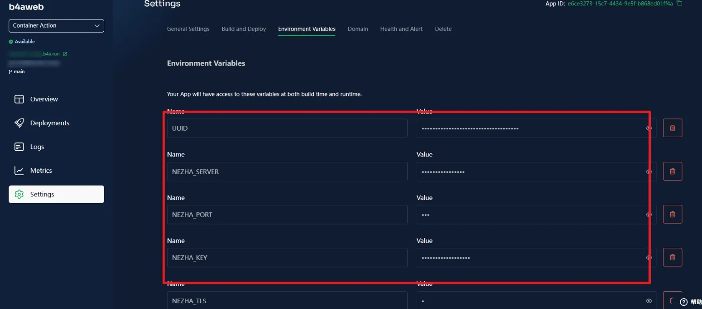The width and height of the screenshot is (702, 309).
Task: Reveal the UUID value with eye icon
Action: [649, 128]
